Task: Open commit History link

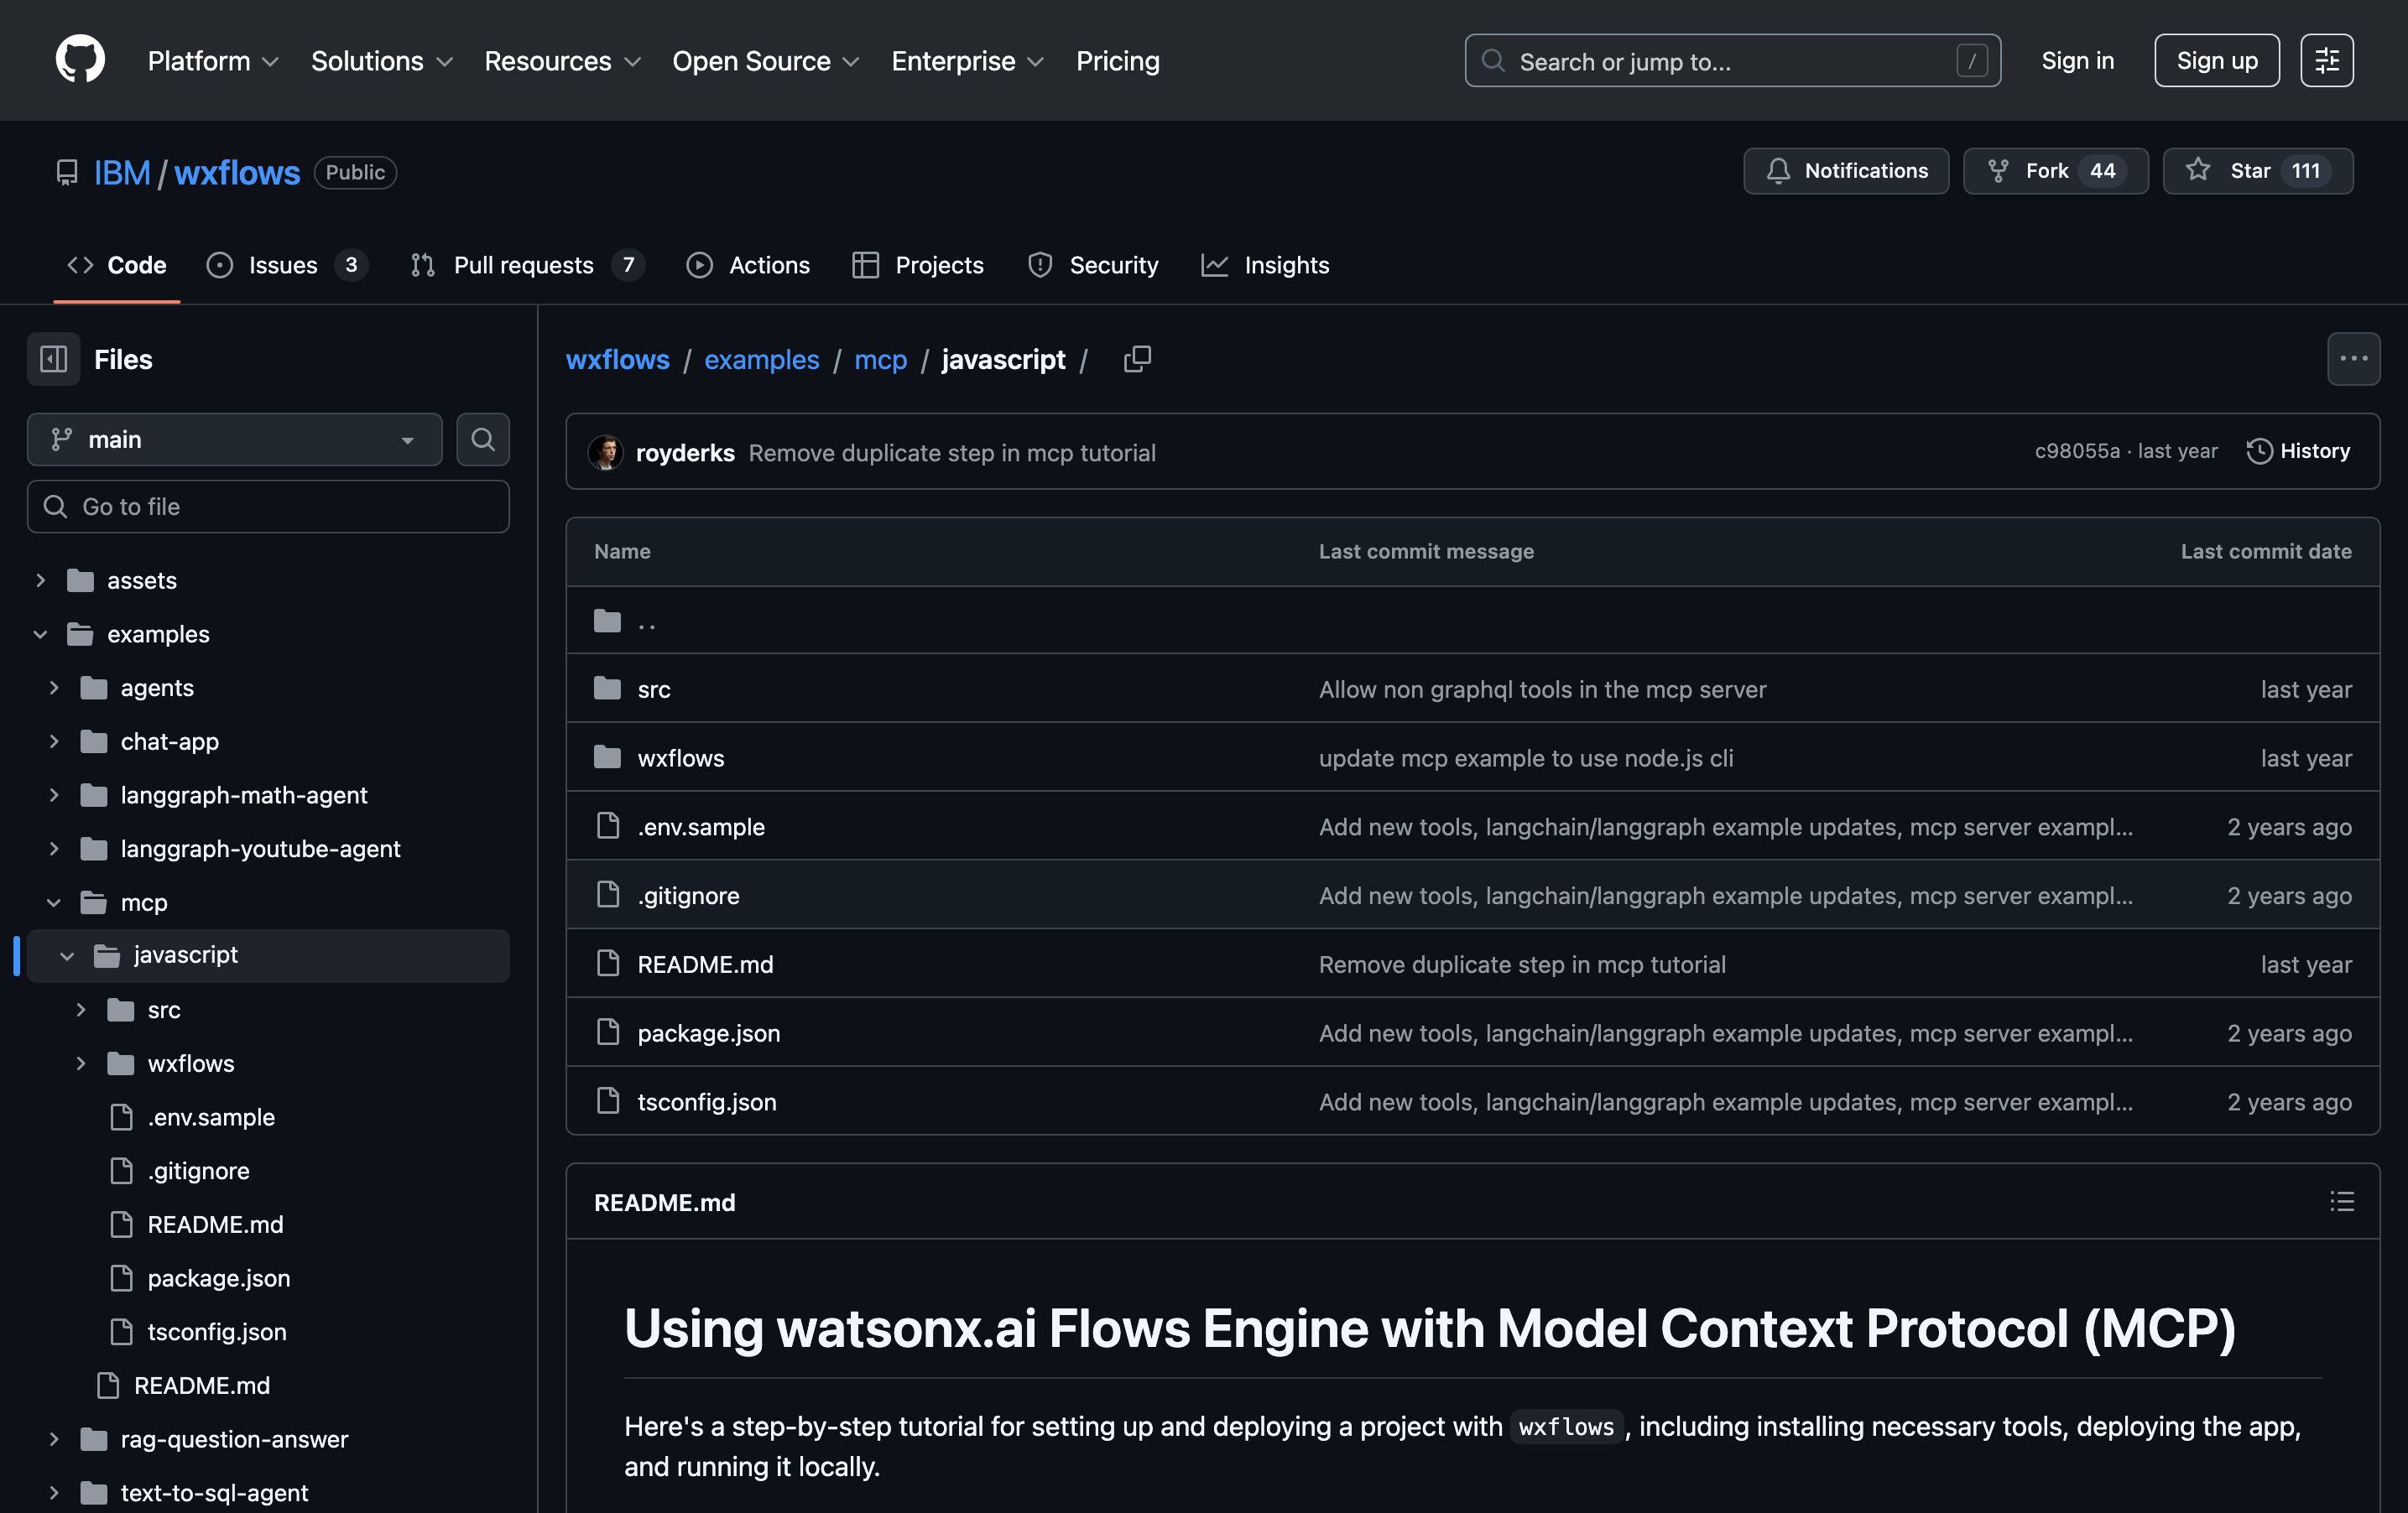Action: coord(2298,452)
